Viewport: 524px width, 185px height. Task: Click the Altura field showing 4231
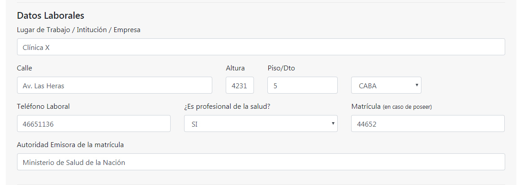pos(240,85)
